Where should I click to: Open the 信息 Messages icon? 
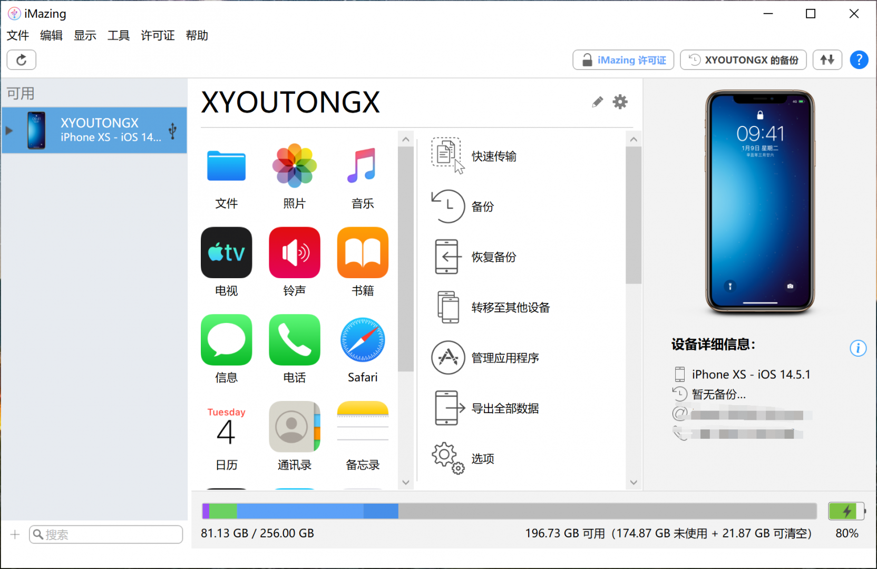[x=226, y=340]
